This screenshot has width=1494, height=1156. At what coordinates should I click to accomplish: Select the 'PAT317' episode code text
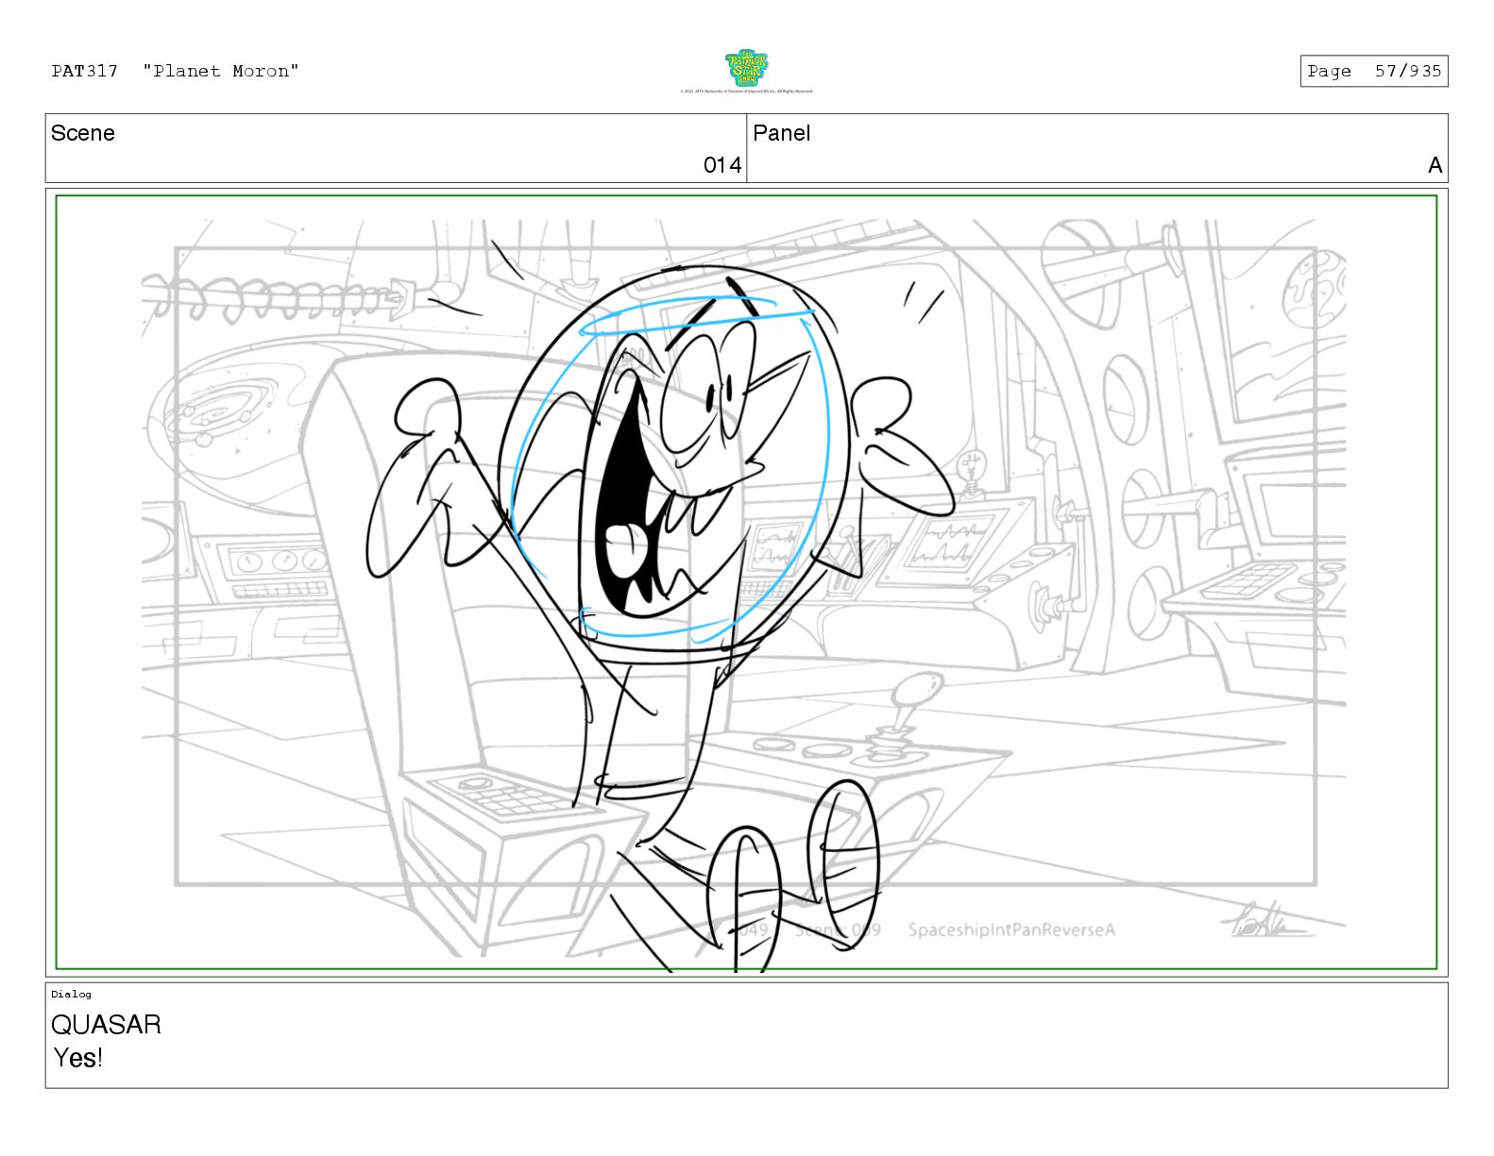(x=85, y=71)
